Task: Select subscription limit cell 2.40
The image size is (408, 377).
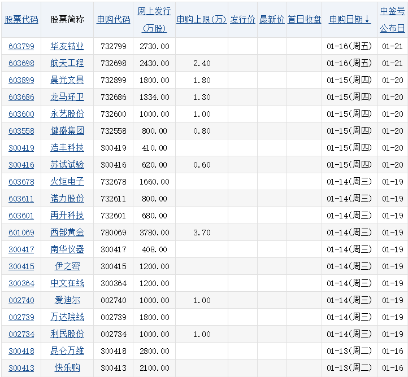Action: pos(202,63)
